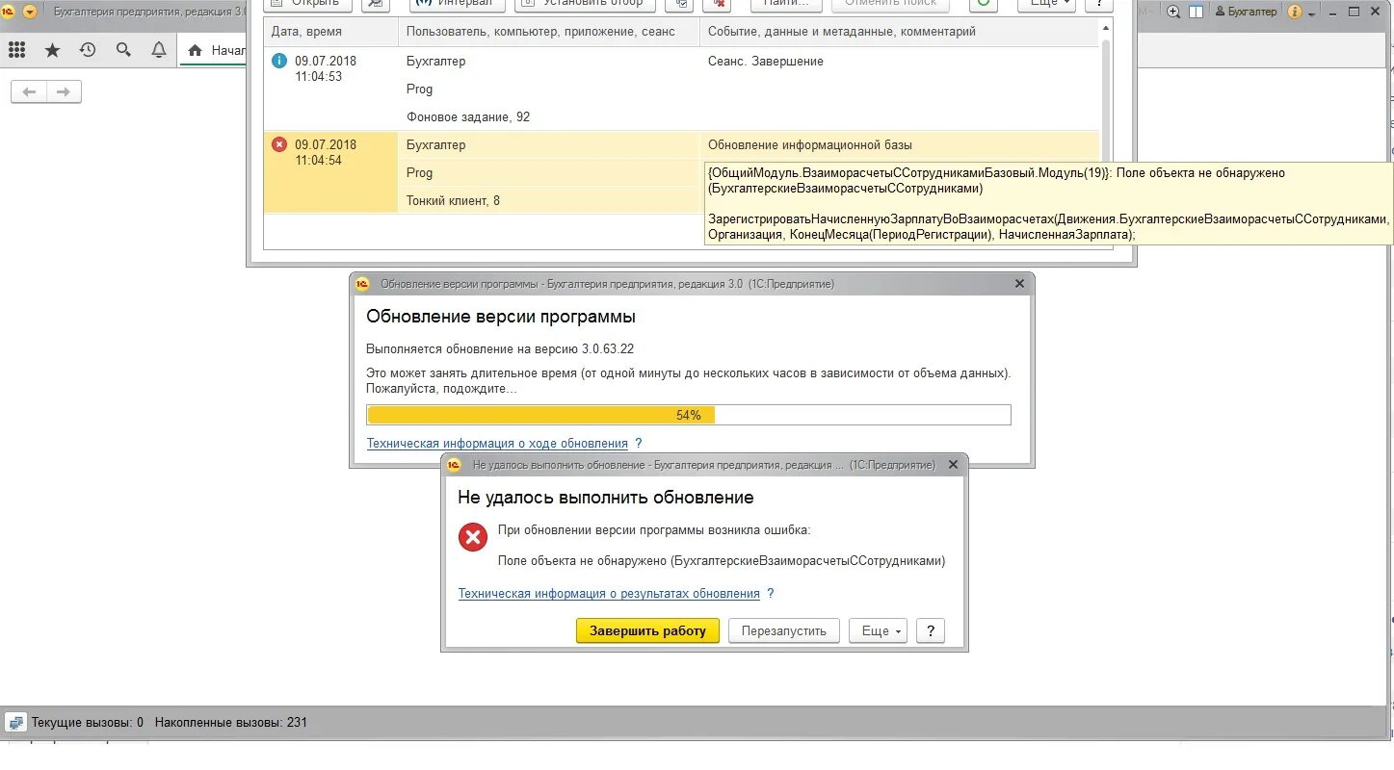Open the History clock icon
This screenshot has height=770, width=1394.
88,50
